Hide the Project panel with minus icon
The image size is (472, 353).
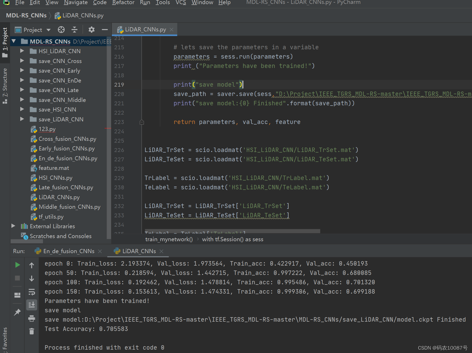tap(105, 30)
